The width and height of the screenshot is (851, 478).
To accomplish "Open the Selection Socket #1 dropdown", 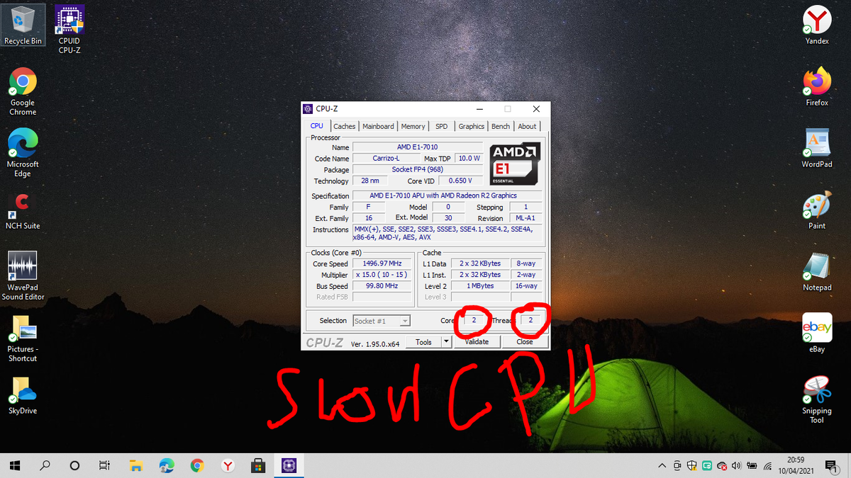I will [x=382, y=321].
